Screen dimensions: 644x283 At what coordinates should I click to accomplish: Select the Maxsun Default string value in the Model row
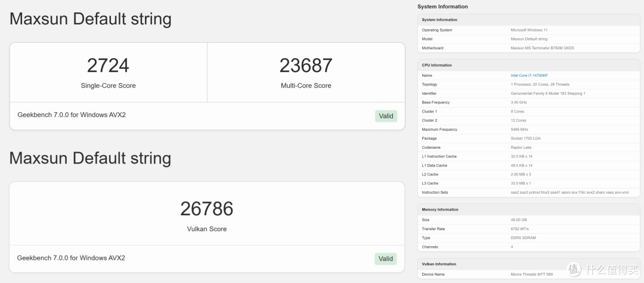[529, 39]
